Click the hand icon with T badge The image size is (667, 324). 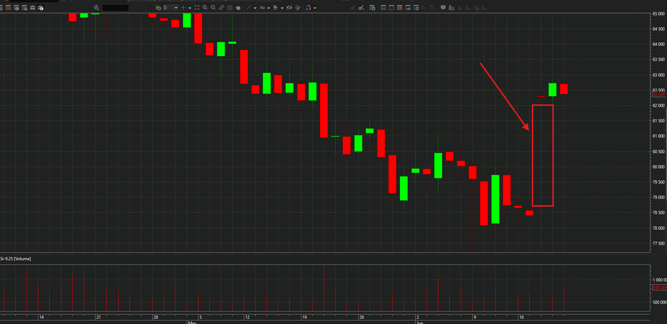click(451, 8)
